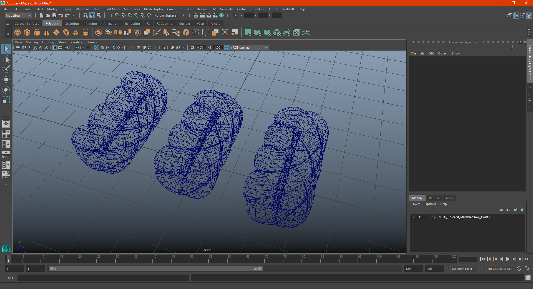Image resolution: width=533 pixels, height=289 pixels.
Task: Create a polygon pipe from shelf
Action: tap(86, 33)
